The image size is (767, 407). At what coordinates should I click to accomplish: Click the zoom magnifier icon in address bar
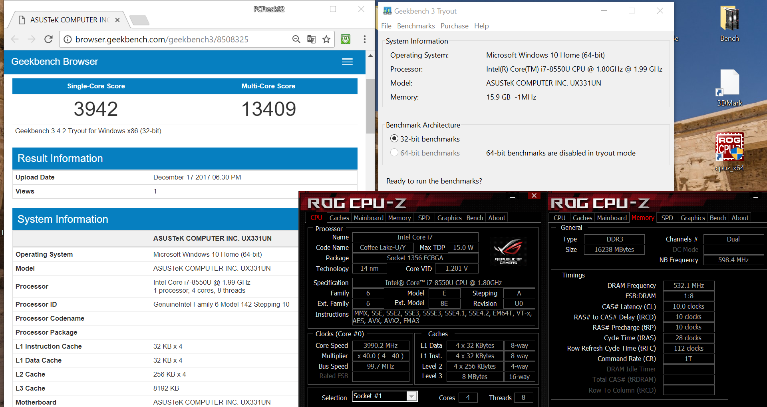click(x=296, y=39)
